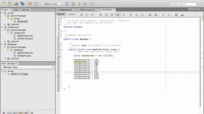
Task: Run the project with the green play icon
Action: (x=79, y=3)
